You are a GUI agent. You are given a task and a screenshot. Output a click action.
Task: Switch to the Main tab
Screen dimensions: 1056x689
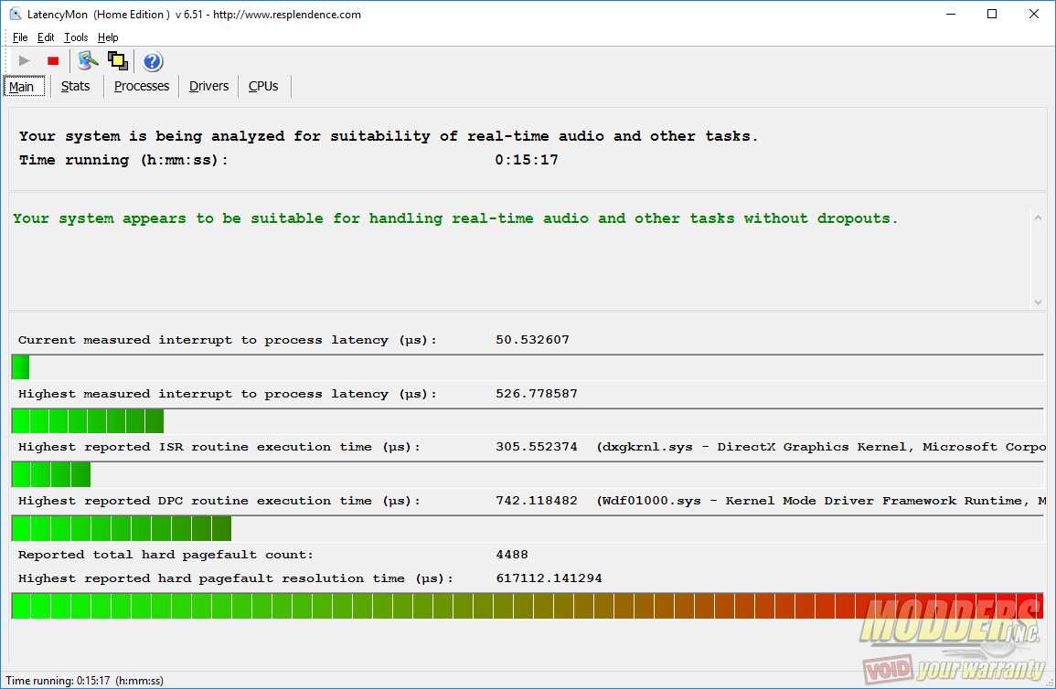25,86
